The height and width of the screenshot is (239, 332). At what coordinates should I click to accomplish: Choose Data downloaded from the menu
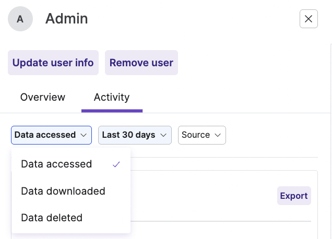tap(63, 191)
